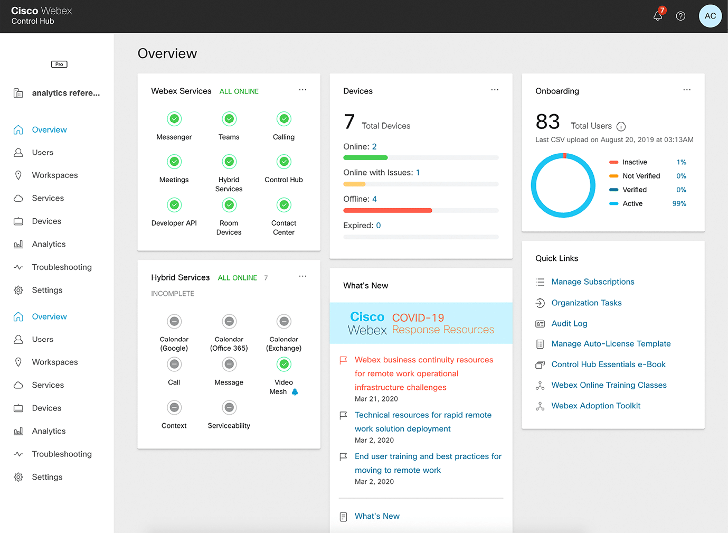Click the Meetings status check icon

tap(174, 162)
